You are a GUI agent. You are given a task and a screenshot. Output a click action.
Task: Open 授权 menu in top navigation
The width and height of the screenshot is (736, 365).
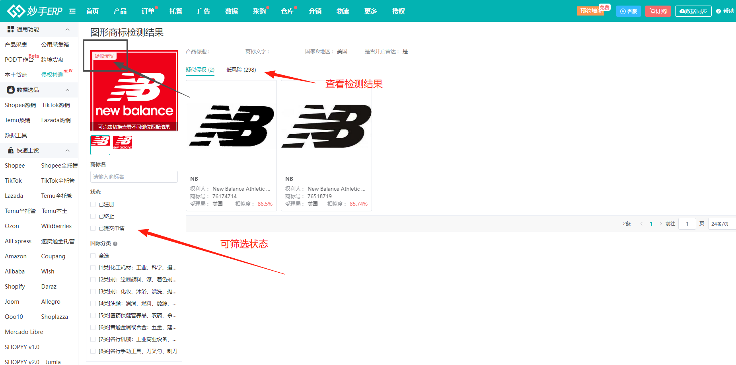pos(399,11)
